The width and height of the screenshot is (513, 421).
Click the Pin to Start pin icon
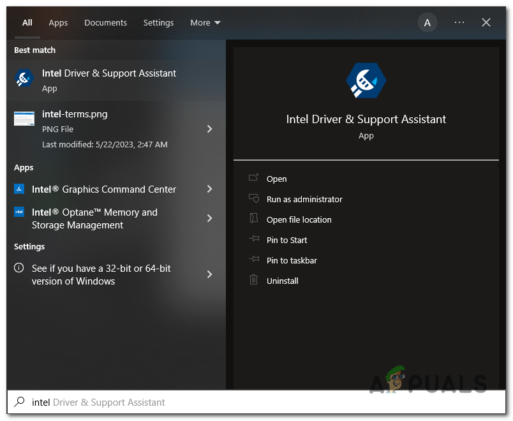coord(255,240)
